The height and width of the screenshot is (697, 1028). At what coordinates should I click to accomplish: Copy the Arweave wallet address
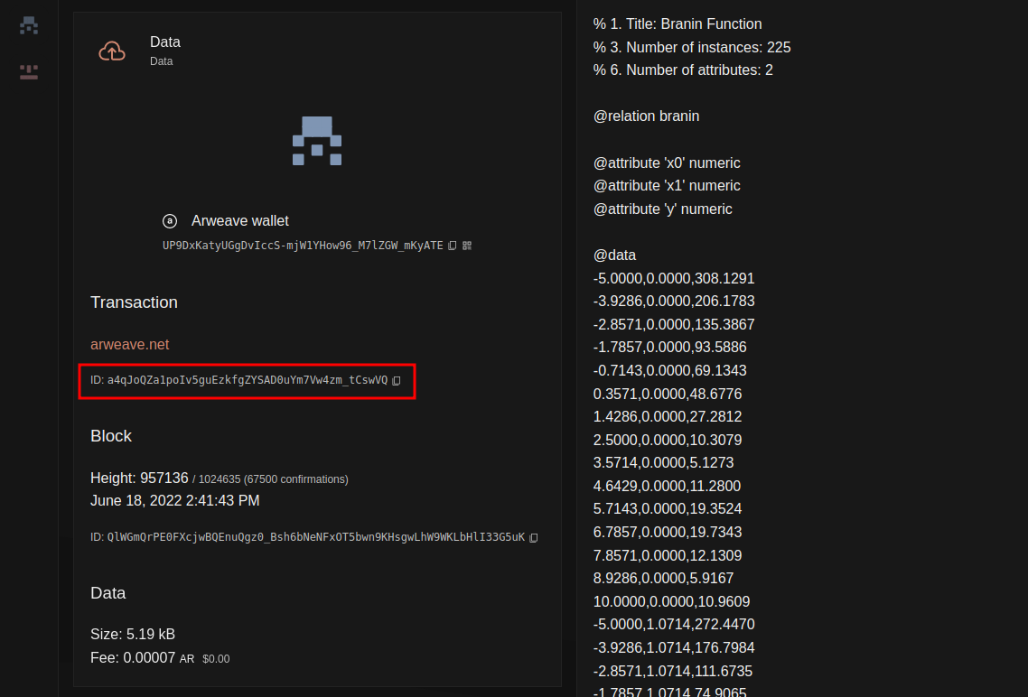[453, 246]
